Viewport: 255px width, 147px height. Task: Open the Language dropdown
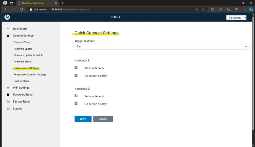pos(236,17)
